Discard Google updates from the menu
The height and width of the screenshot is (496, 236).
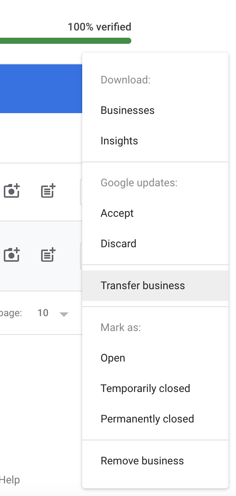click(118, 244)
